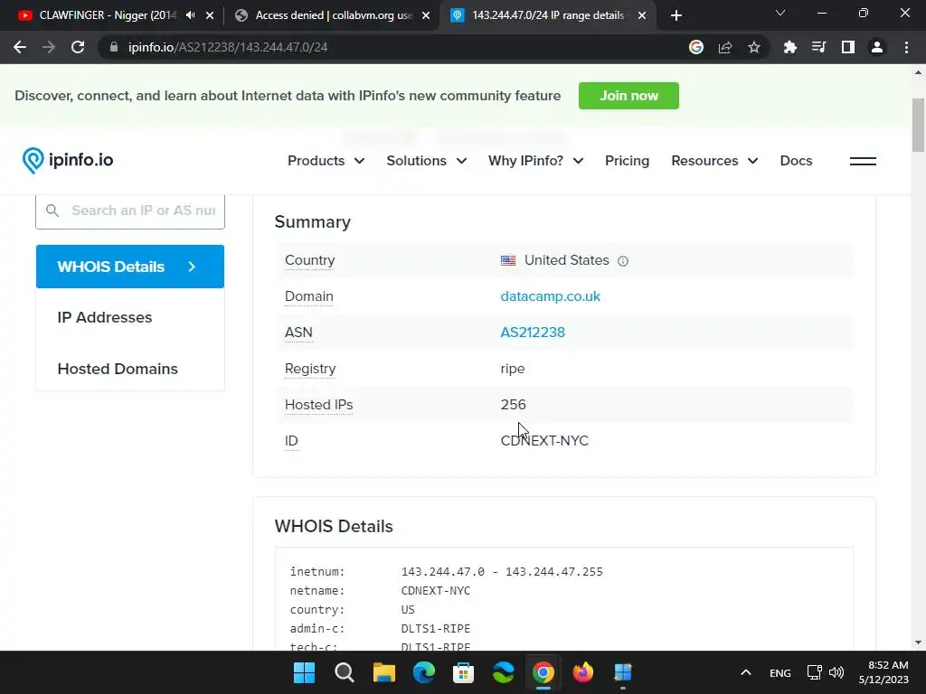The width and height of the screenshot is (926, 694).
Task: Click the Search an IP or AS number field
Action: (x=130, y=211)
